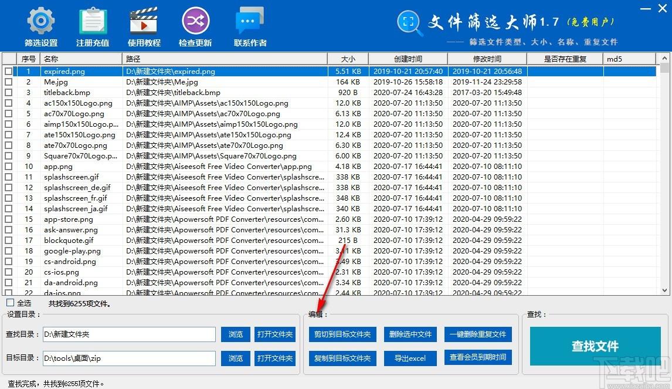Click the file list scrollbar thumb

click(665, 67)
